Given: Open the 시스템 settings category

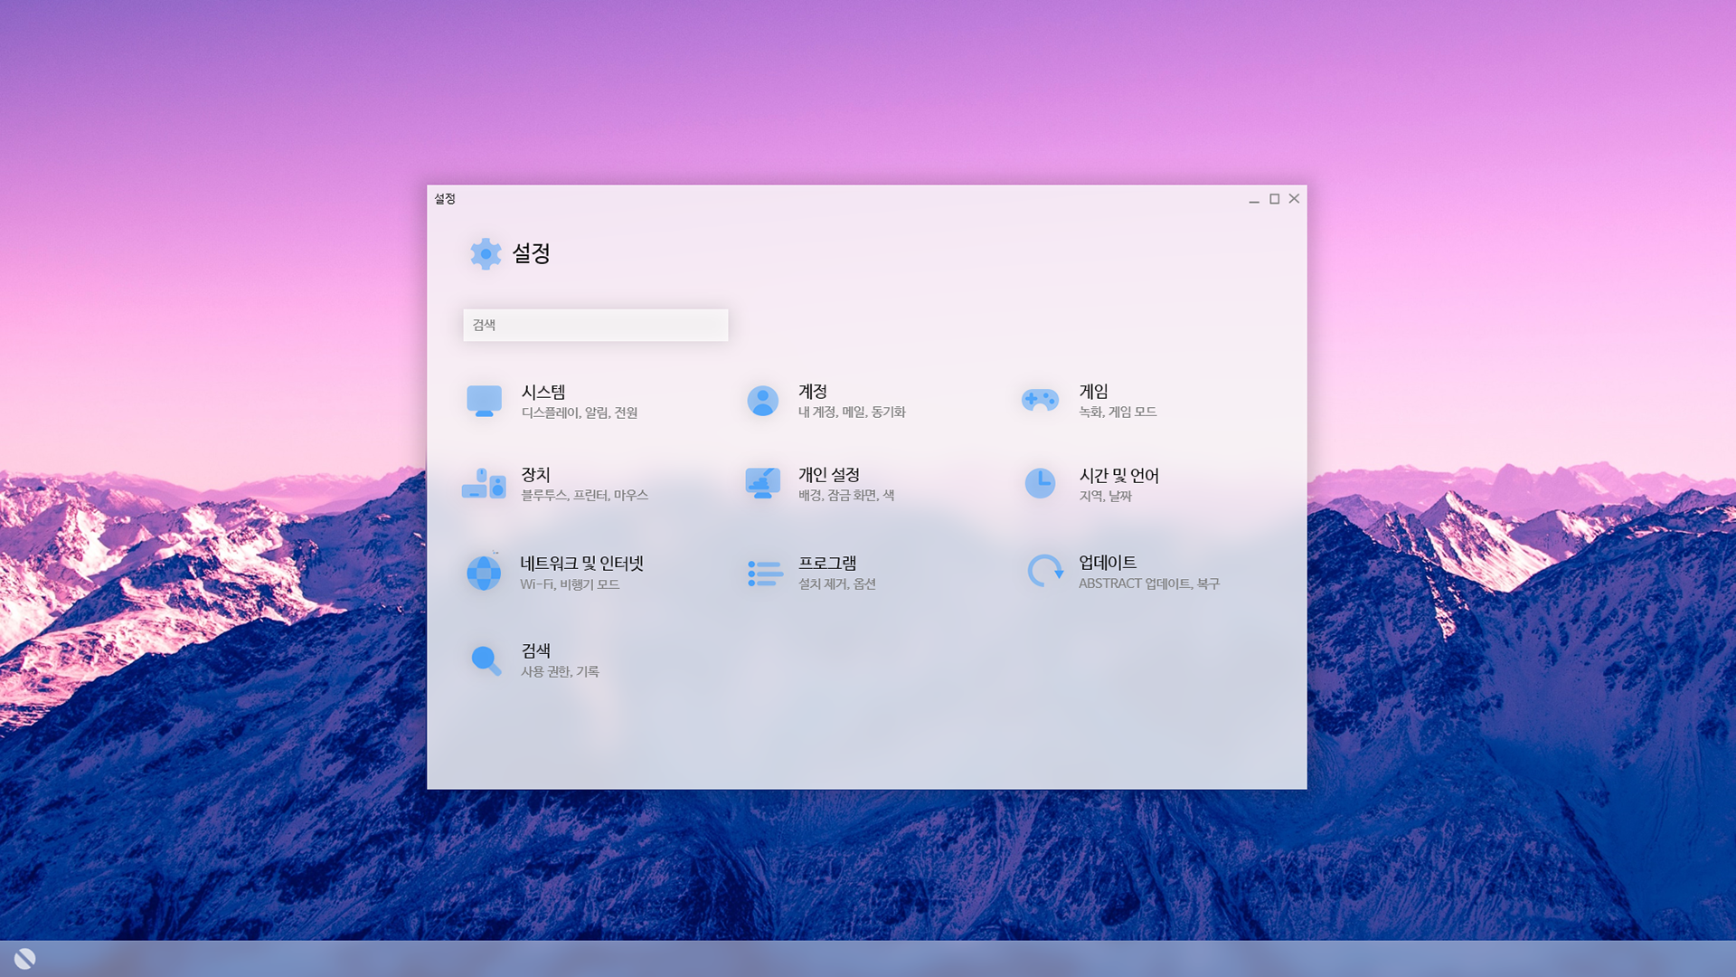Looking at the screenshot, I should click(x=543, y=392).
